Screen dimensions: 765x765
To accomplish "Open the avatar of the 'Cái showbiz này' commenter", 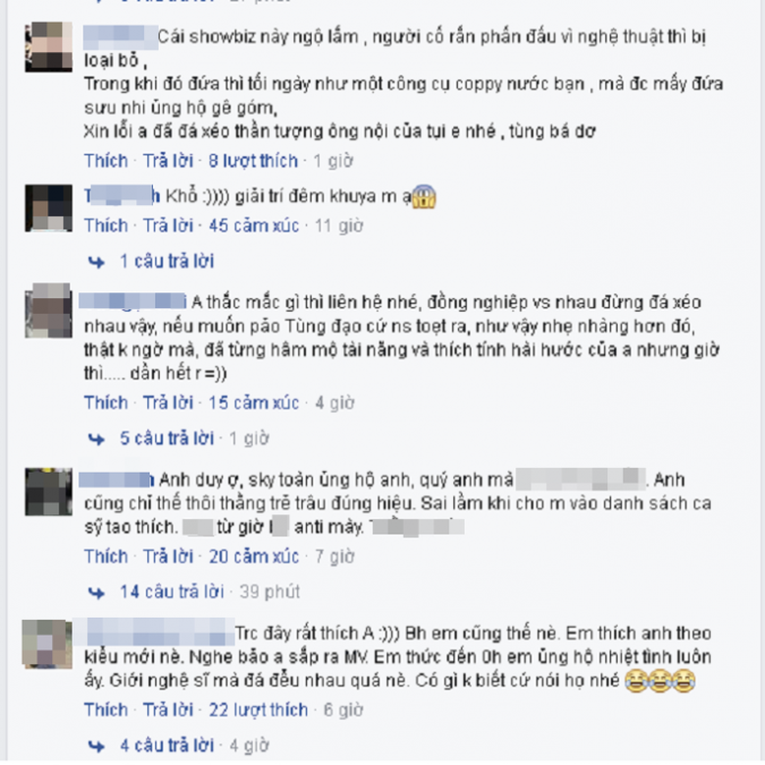I will click(x=49, y=47).
